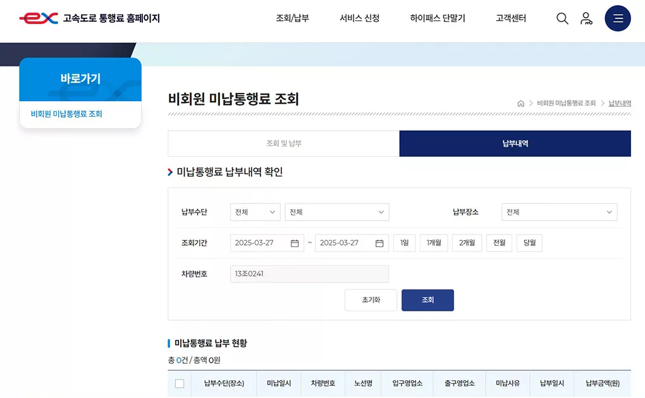
Task: Click the red arrow next to 미납통행료 납부내역 확인
Action: point(171,171)
